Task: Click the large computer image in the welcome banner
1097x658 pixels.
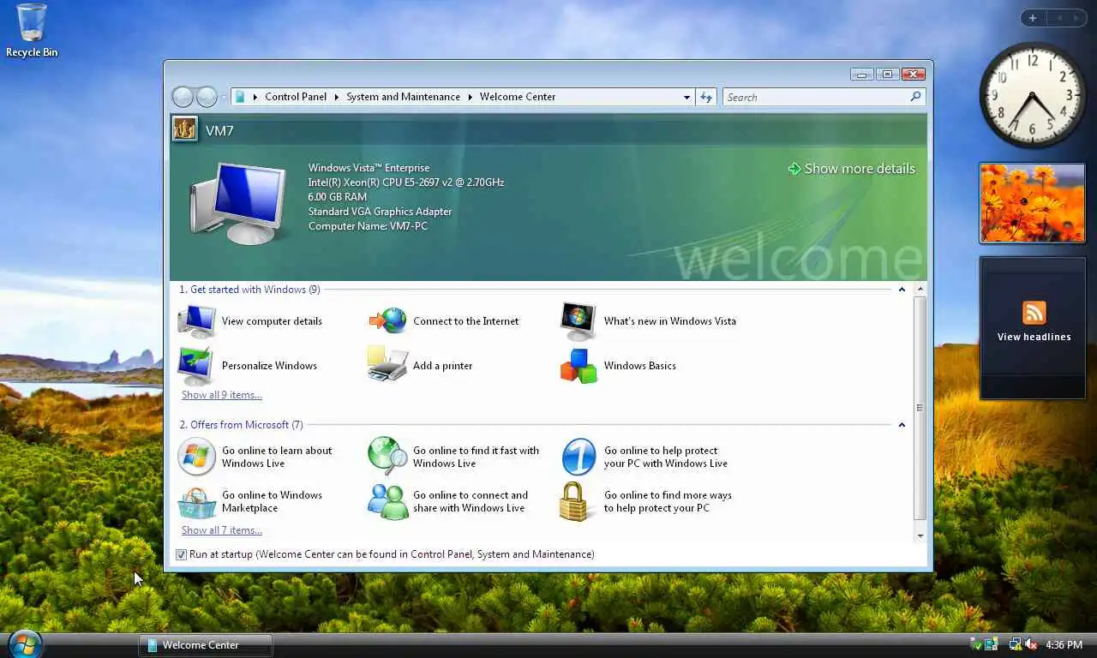Action: 238,202
